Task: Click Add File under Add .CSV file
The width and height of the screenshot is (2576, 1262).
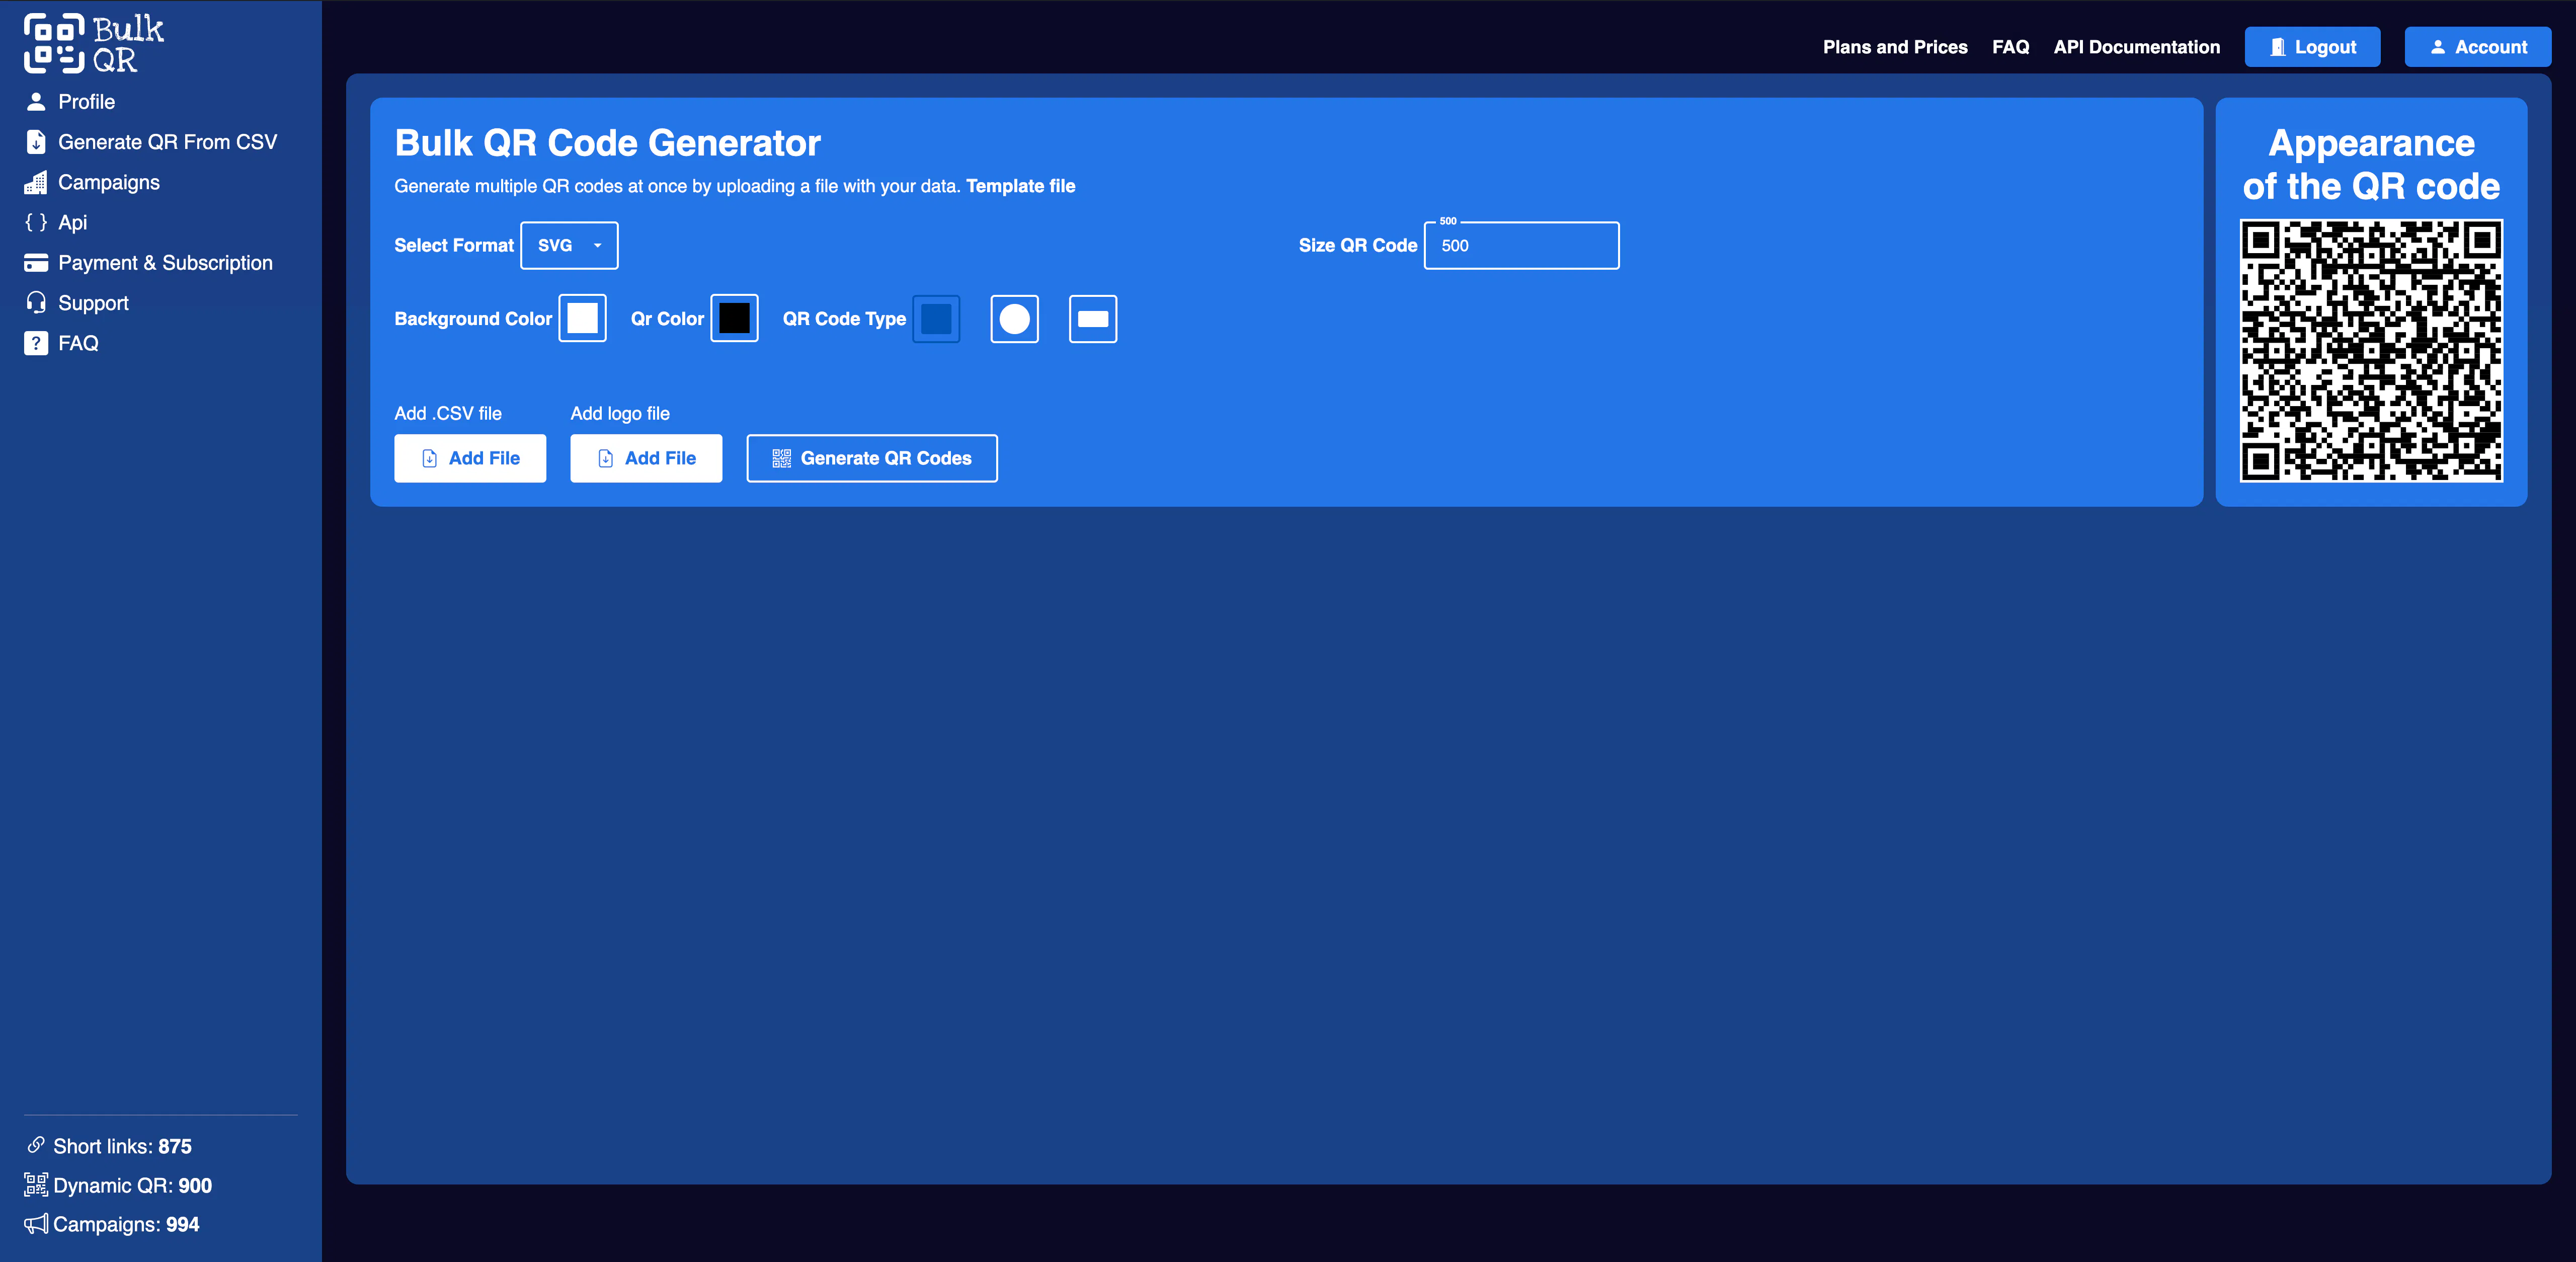Action: [x=470, y=458]
